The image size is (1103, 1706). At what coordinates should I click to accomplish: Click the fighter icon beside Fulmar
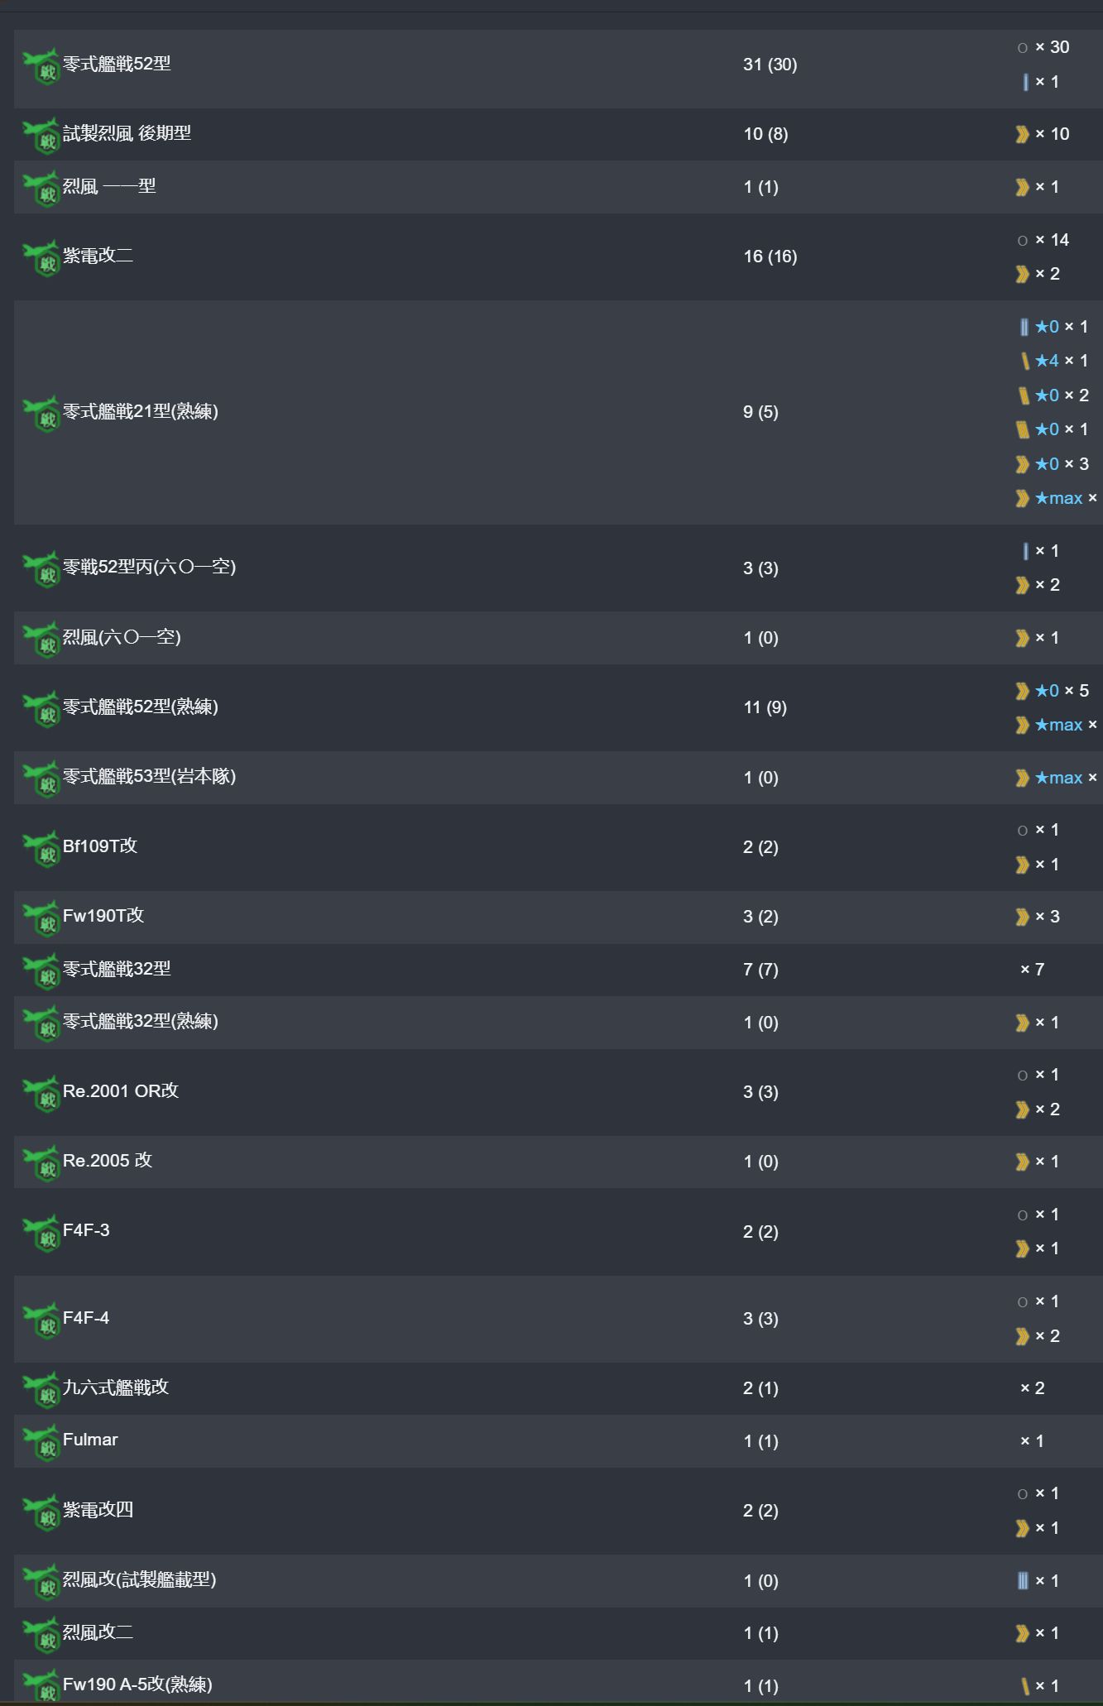(x=41, y=1443)
